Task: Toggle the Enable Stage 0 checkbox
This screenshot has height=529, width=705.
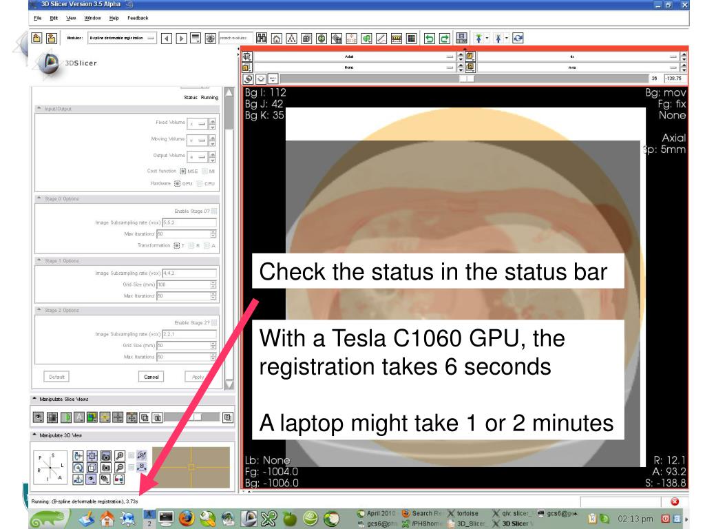Action: coord(214,211)
